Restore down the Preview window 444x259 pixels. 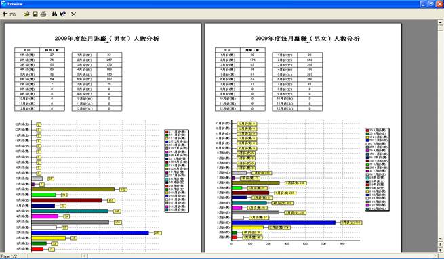(431, 4)
